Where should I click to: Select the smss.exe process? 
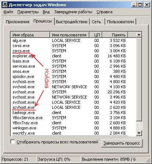tap(69, 71)
